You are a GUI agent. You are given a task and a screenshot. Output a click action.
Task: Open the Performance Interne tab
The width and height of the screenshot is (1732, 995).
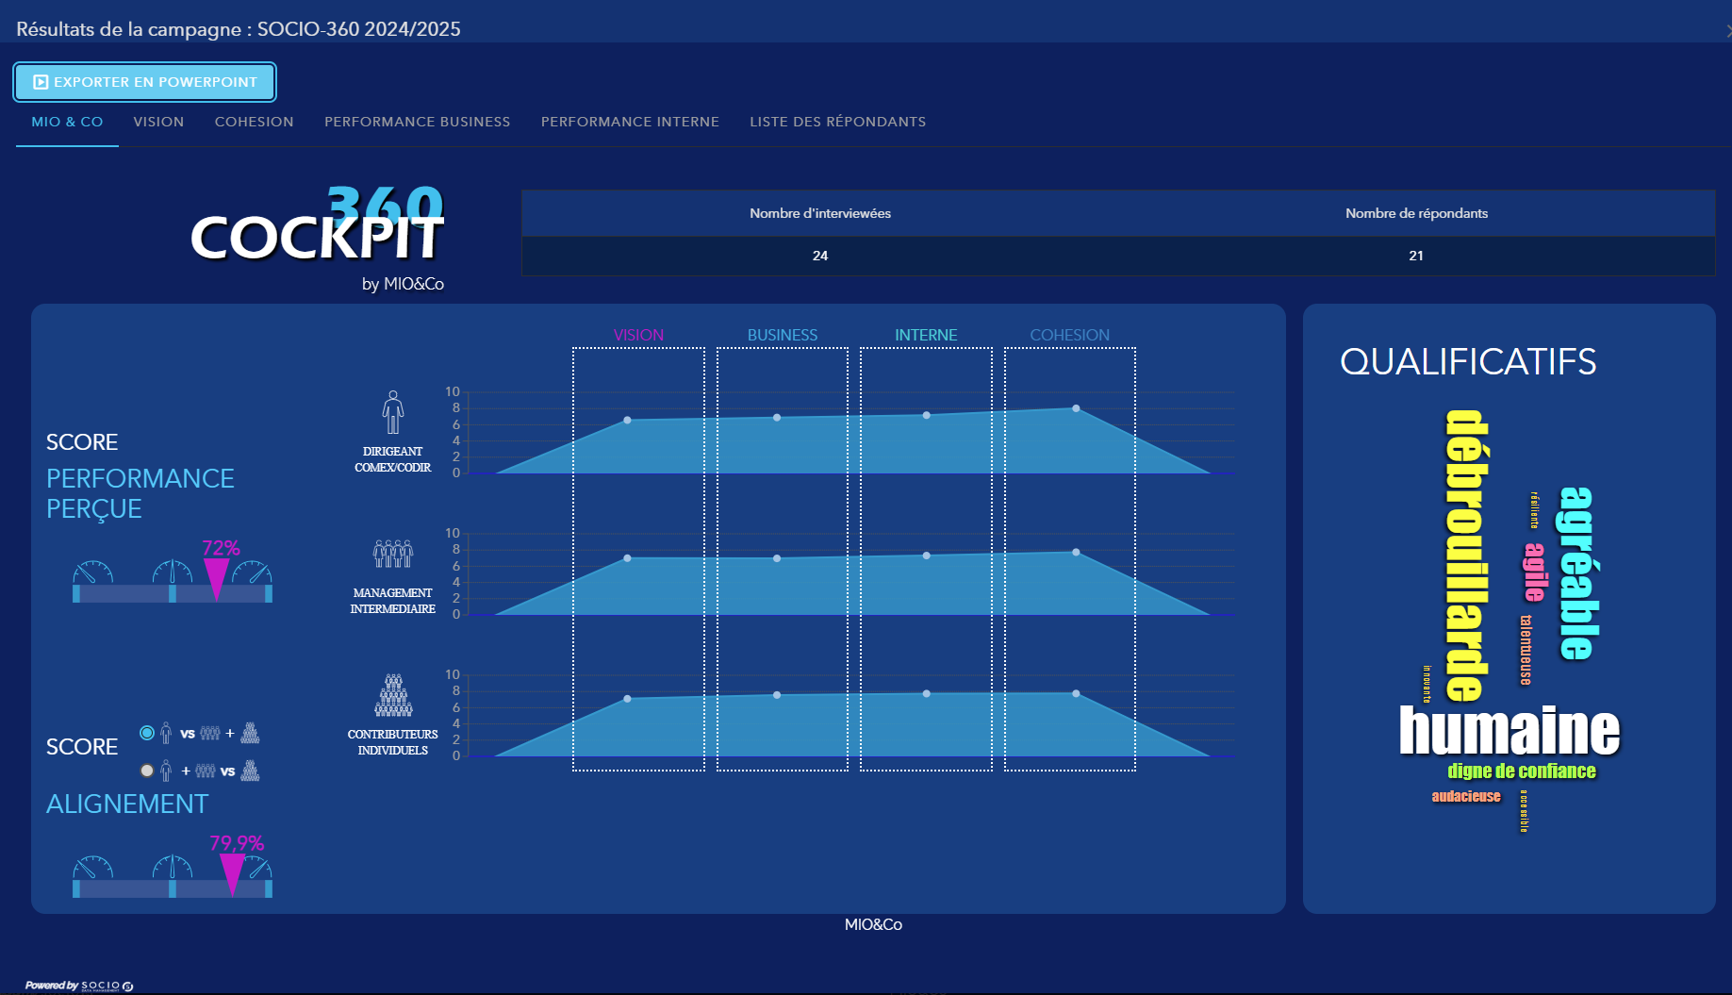[630, 122]
